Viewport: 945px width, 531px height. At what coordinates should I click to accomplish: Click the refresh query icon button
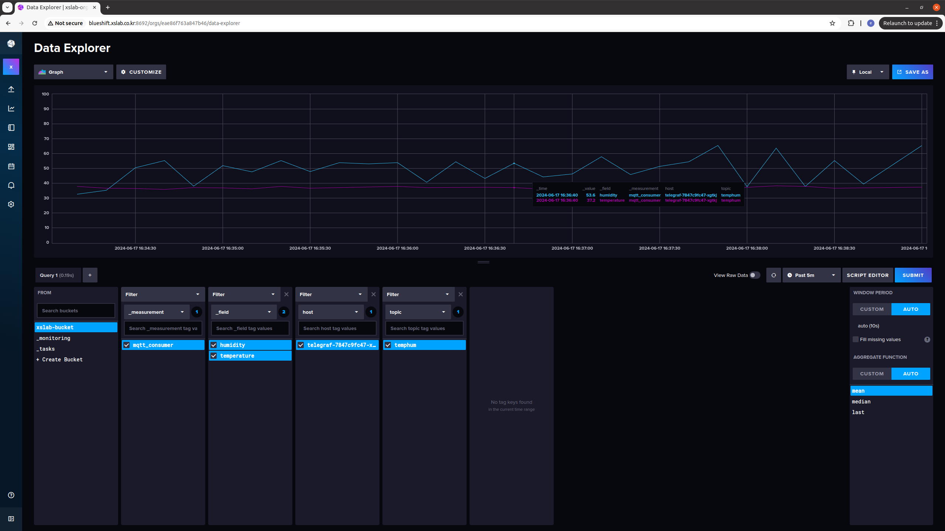tap(773, 275)
